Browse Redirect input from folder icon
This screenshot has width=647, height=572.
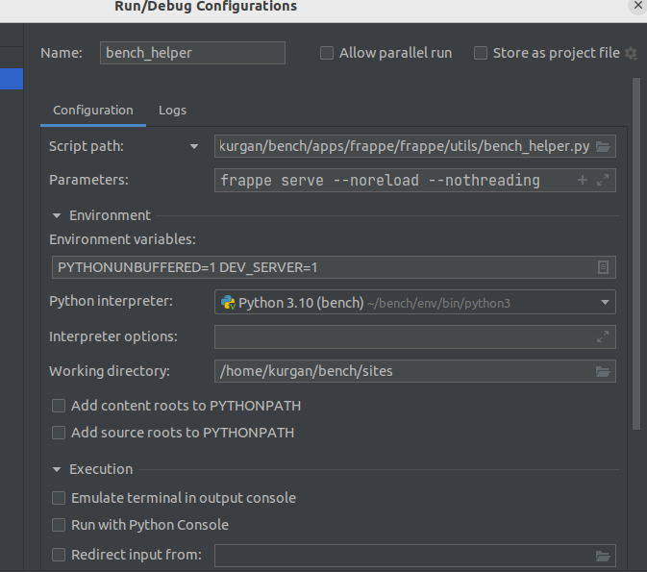tap(603, 556)
